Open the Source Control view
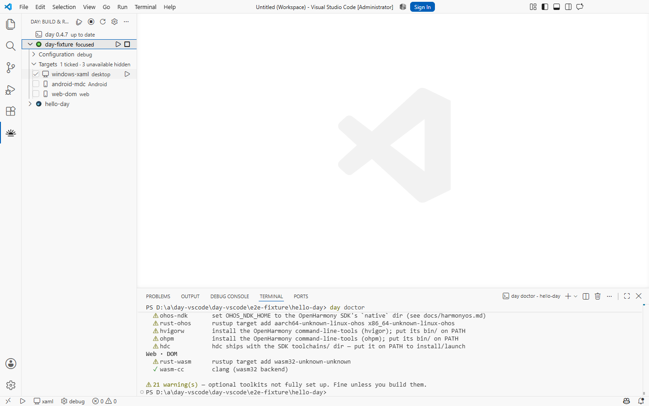649x406 pixels. coord(10,68)
